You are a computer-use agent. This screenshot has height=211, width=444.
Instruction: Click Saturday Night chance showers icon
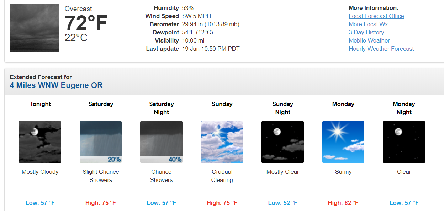tap(161, 142)
